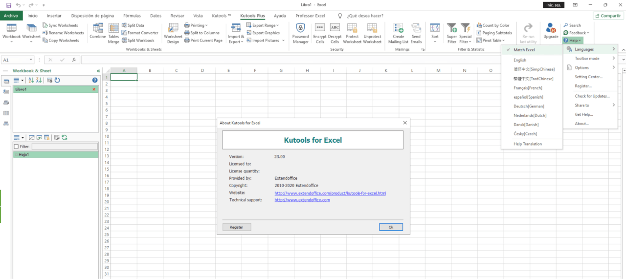This screenshot has width=626, height=279.
Task: Click the Encrypt Cells tool
Action: [x=320, y=33]
